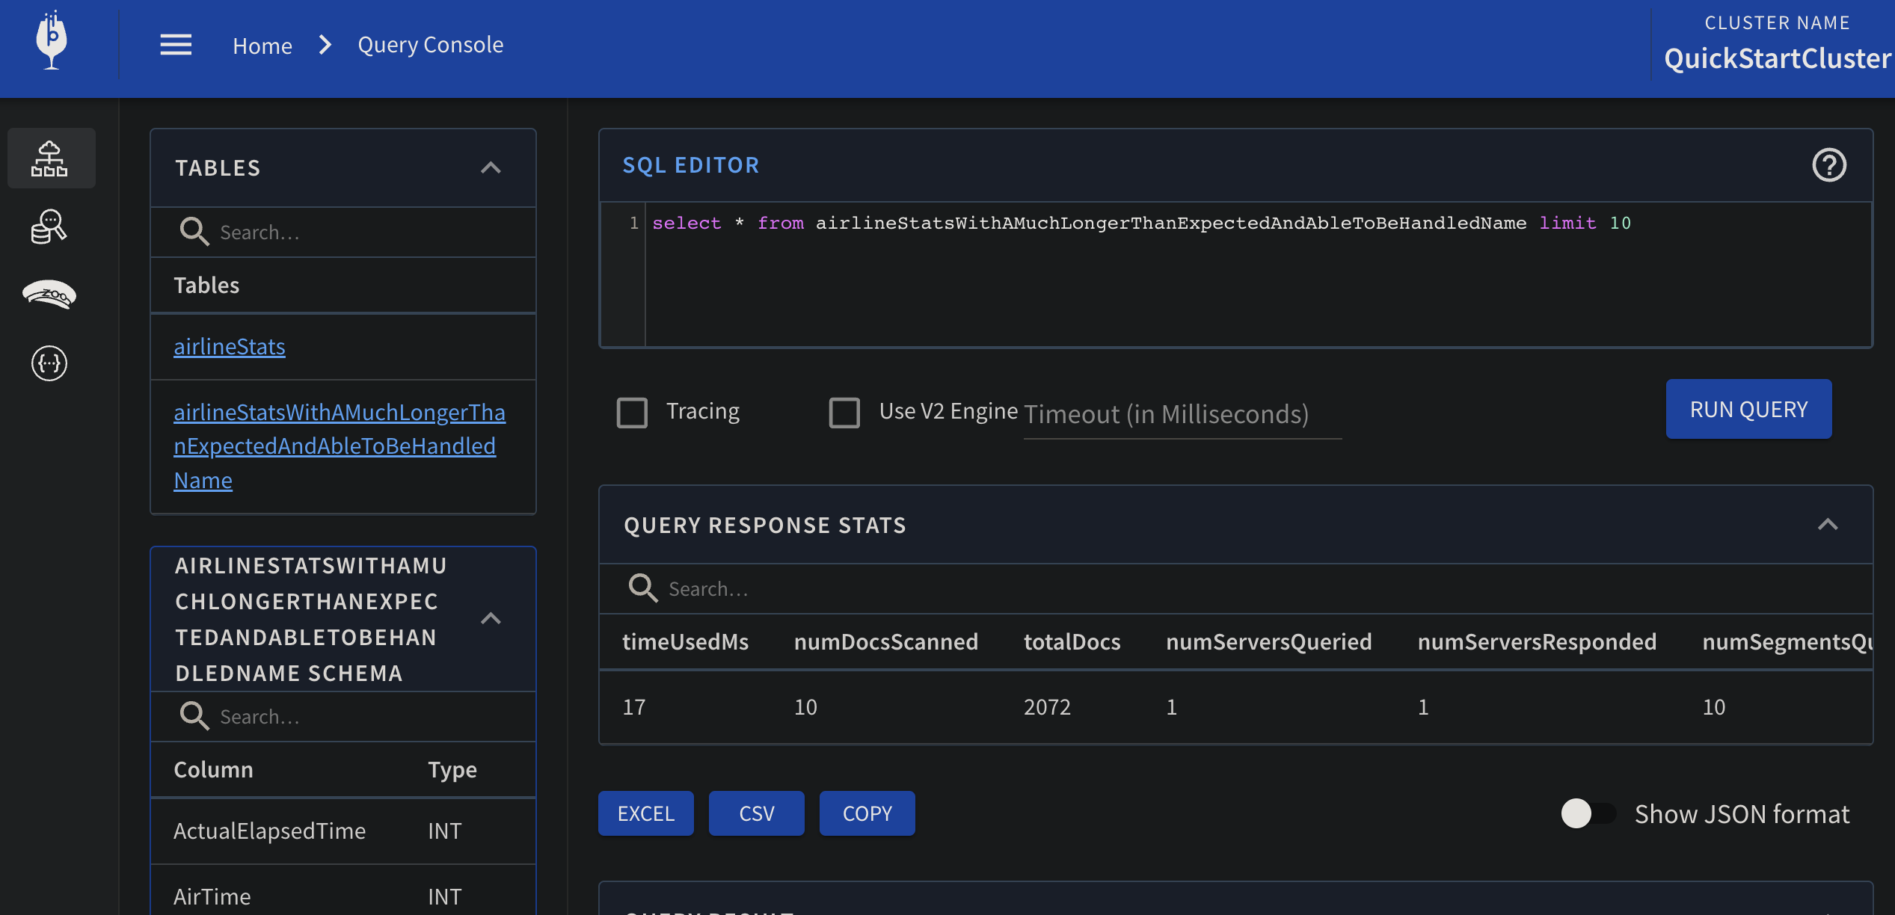Click the Apache Pinot logo
Screen dimensions: 1895x915
click(x=51, y=43)
